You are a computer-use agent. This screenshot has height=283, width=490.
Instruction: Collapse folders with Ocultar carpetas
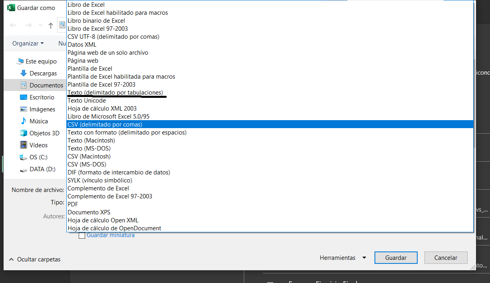35,259
